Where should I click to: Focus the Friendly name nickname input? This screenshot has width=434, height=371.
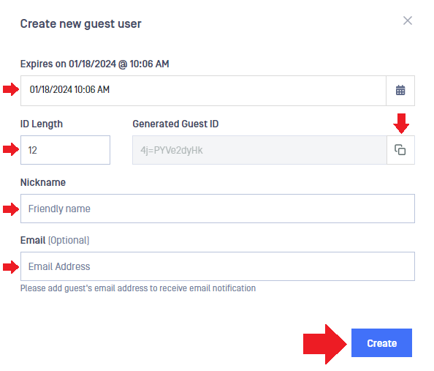218,209
